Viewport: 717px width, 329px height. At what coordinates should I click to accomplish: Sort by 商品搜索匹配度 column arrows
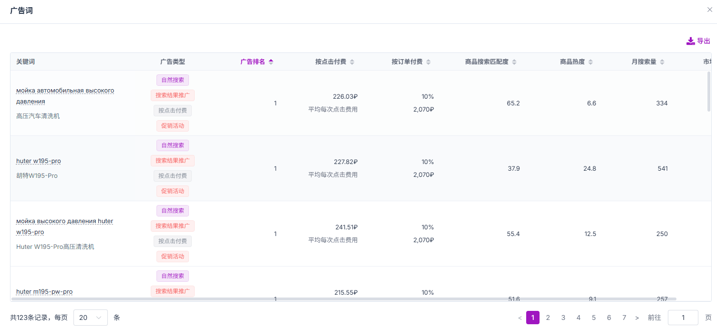514,62
